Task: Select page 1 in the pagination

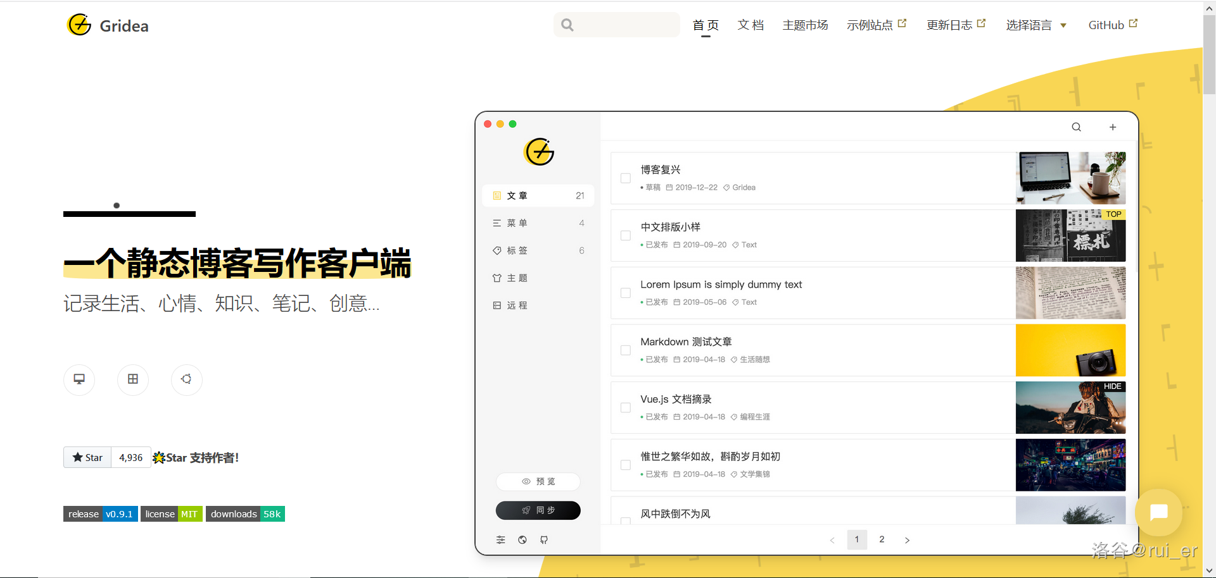Action: coord(857,539)
